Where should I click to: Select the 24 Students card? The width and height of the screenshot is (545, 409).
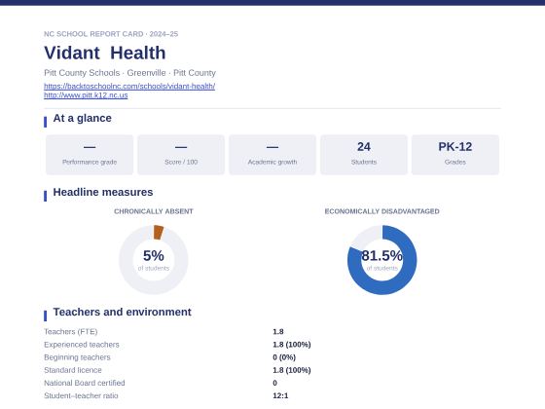pos(364,155)
